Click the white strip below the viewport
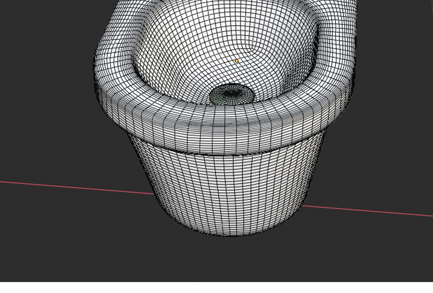Viewport: 433px width, 293px height. click(x=216, y=287)
